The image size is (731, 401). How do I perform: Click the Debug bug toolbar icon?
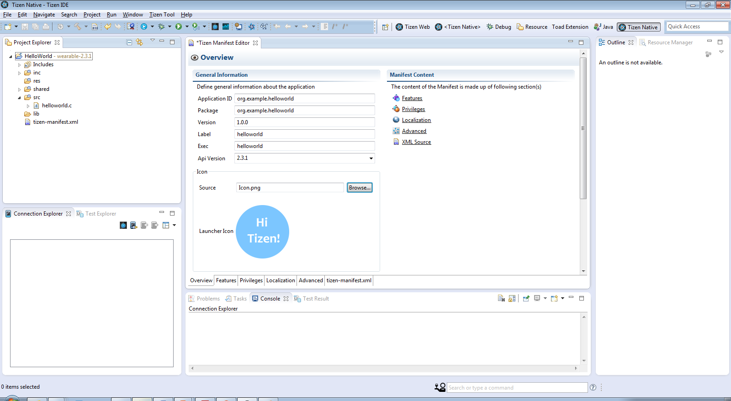161,26
